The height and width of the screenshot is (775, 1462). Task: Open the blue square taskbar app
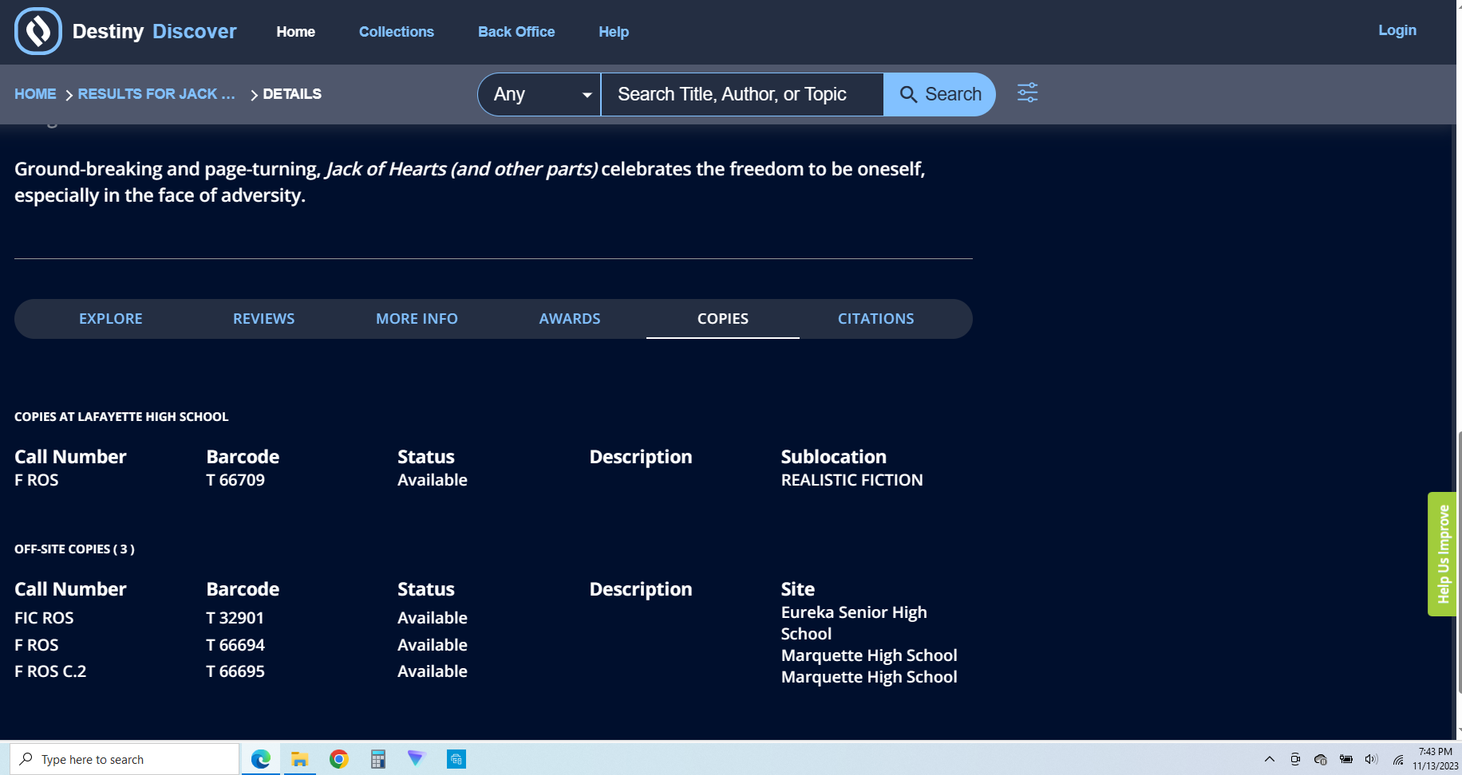pos(456,759)
